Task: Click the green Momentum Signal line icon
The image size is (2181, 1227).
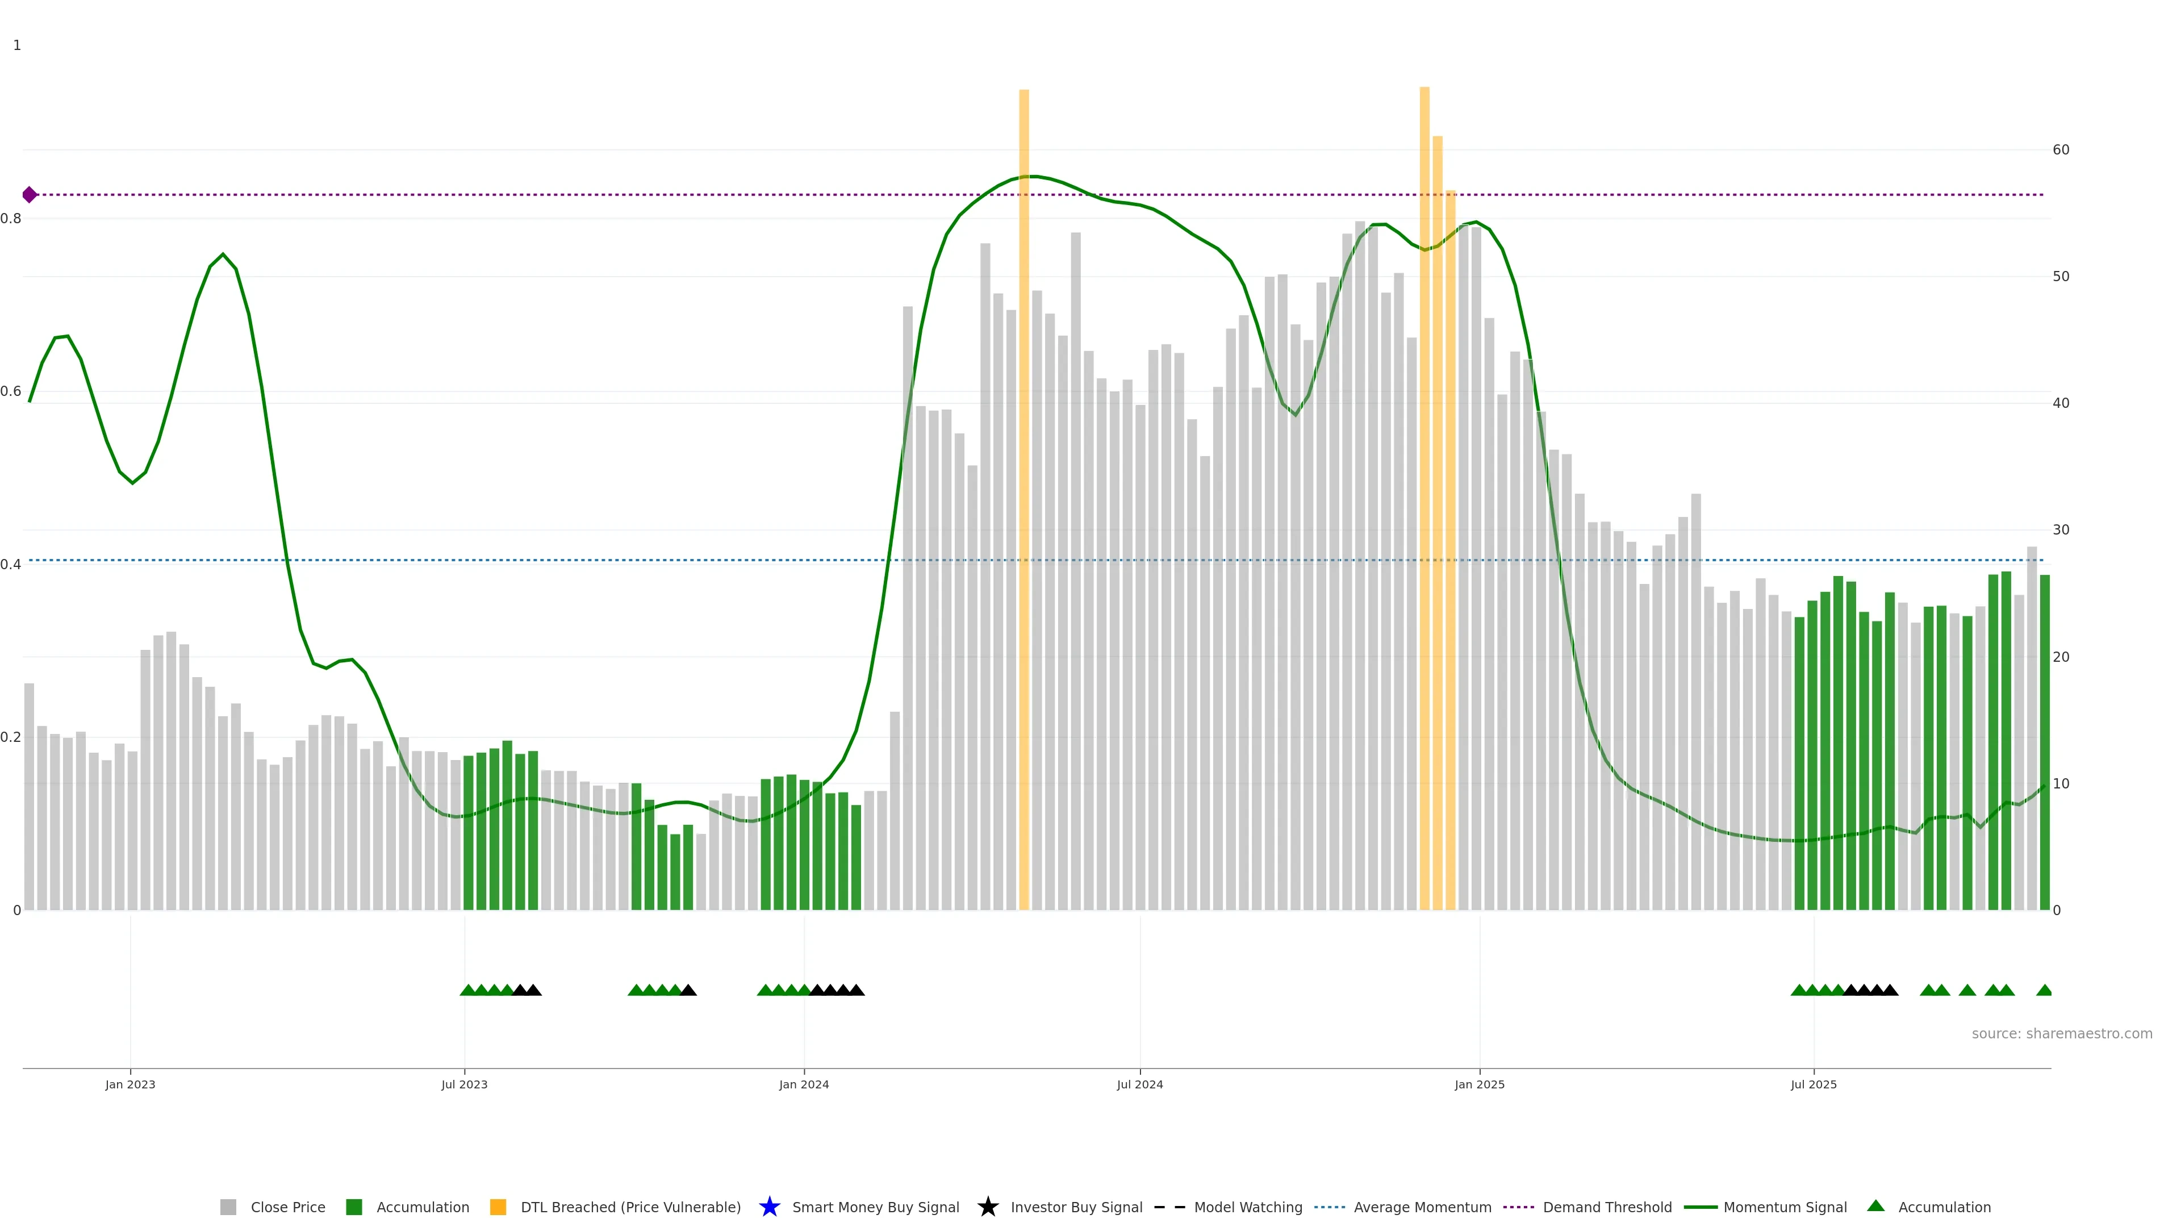Action: point(1700,1207)
